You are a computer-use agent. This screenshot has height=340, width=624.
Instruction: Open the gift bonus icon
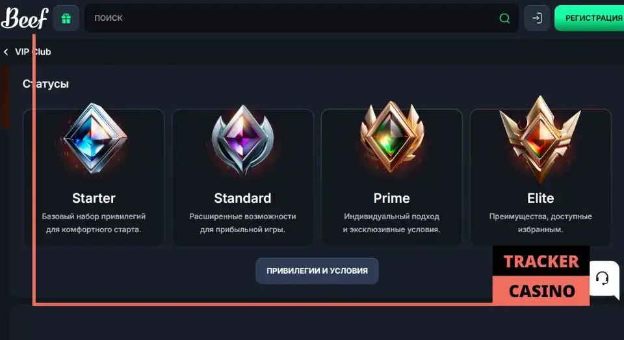tap(66, 18)
